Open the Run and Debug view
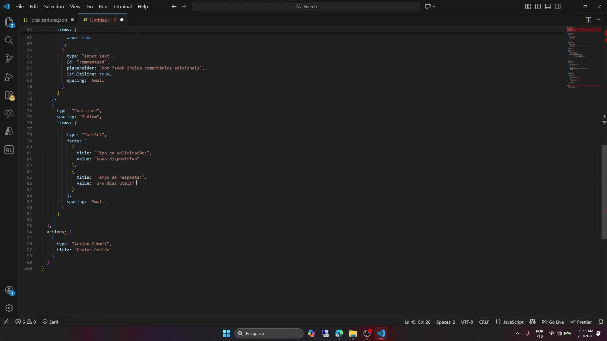Screen dimensions: 607x341 9,77
